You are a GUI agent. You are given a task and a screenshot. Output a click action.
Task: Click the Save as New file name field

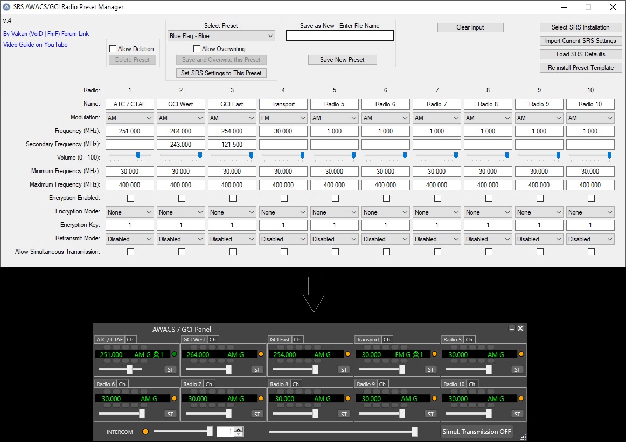click(339, 36)
